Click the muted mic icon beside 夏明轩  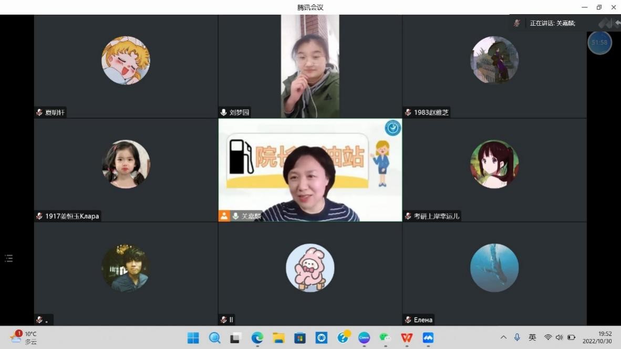[39, 112]
